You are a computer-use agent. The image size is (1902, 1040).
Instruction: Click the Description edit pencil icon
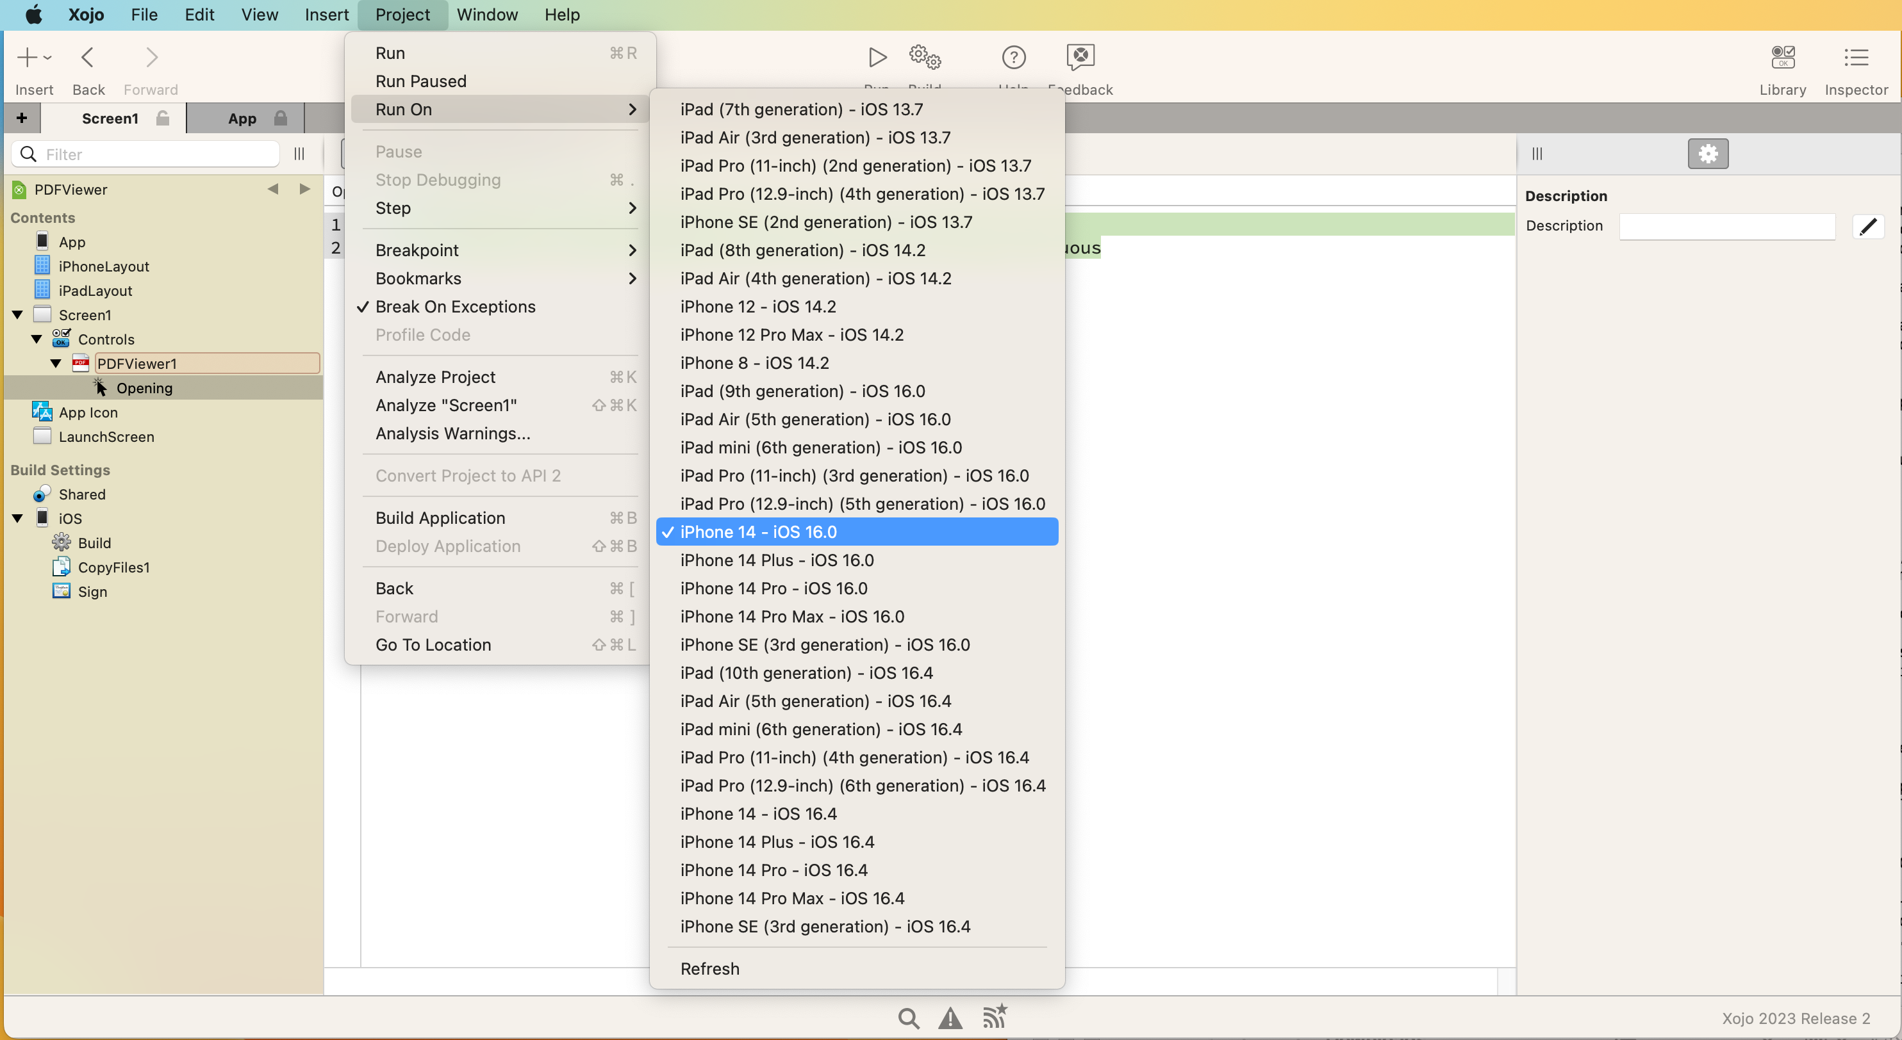click(x=1867, y=227)
